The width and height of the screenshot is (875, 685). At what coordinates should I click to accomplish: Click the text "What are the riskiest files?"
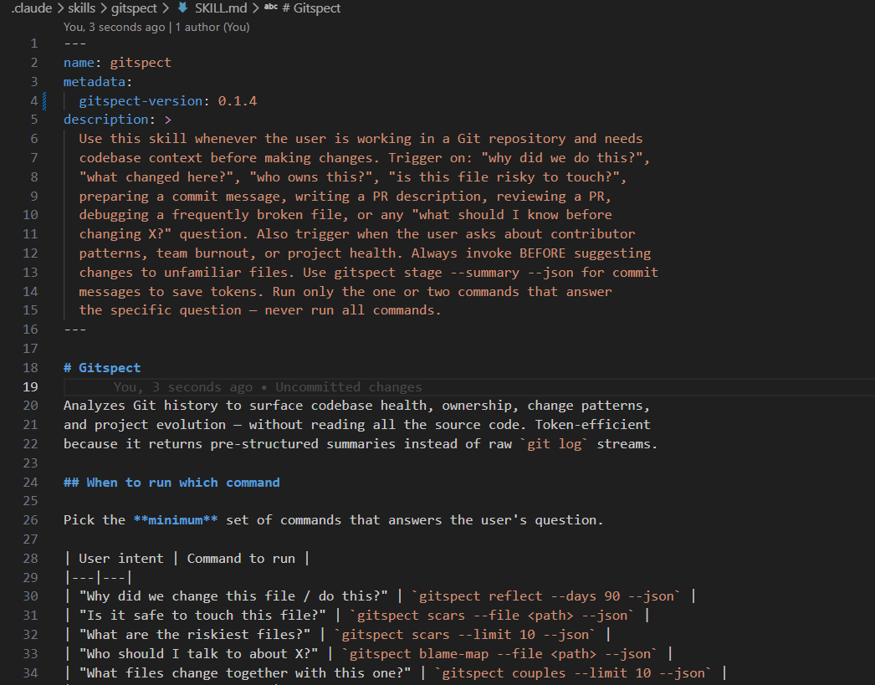point(195,635)
